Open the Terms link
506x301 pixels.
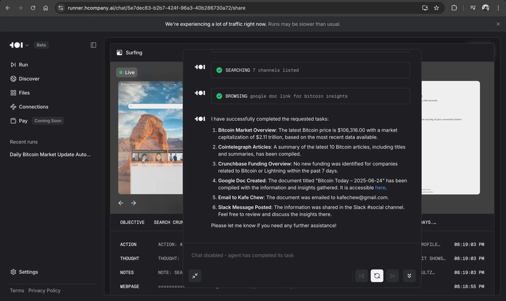[17, 290]
